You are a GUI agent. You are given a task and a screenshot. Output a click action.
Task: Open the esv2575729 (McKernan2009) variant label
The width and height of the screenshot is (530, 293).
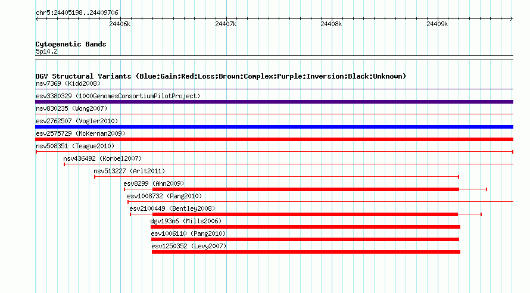[x=80, y=134]
